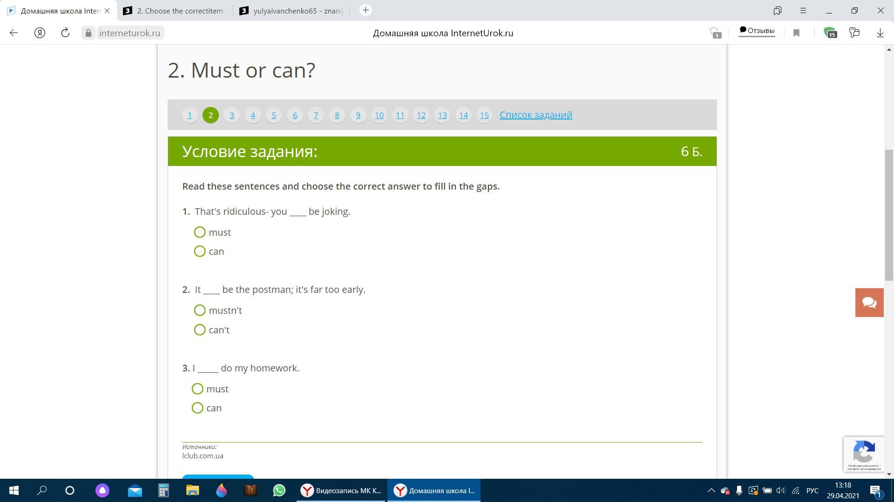Select 'must' for question 1
This screenshot has width=894, height=502.
click(200, 232)
